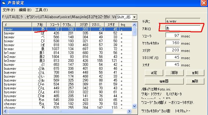The height and width of the screenshot is (115, 208).
Task: Select the a.wav row
Action: pos(67,29)
